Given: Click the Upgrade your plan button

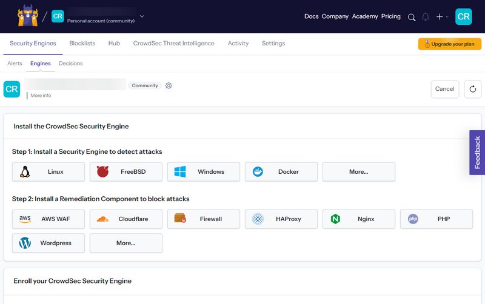Looking at the screenshot, I should (449, 44).
